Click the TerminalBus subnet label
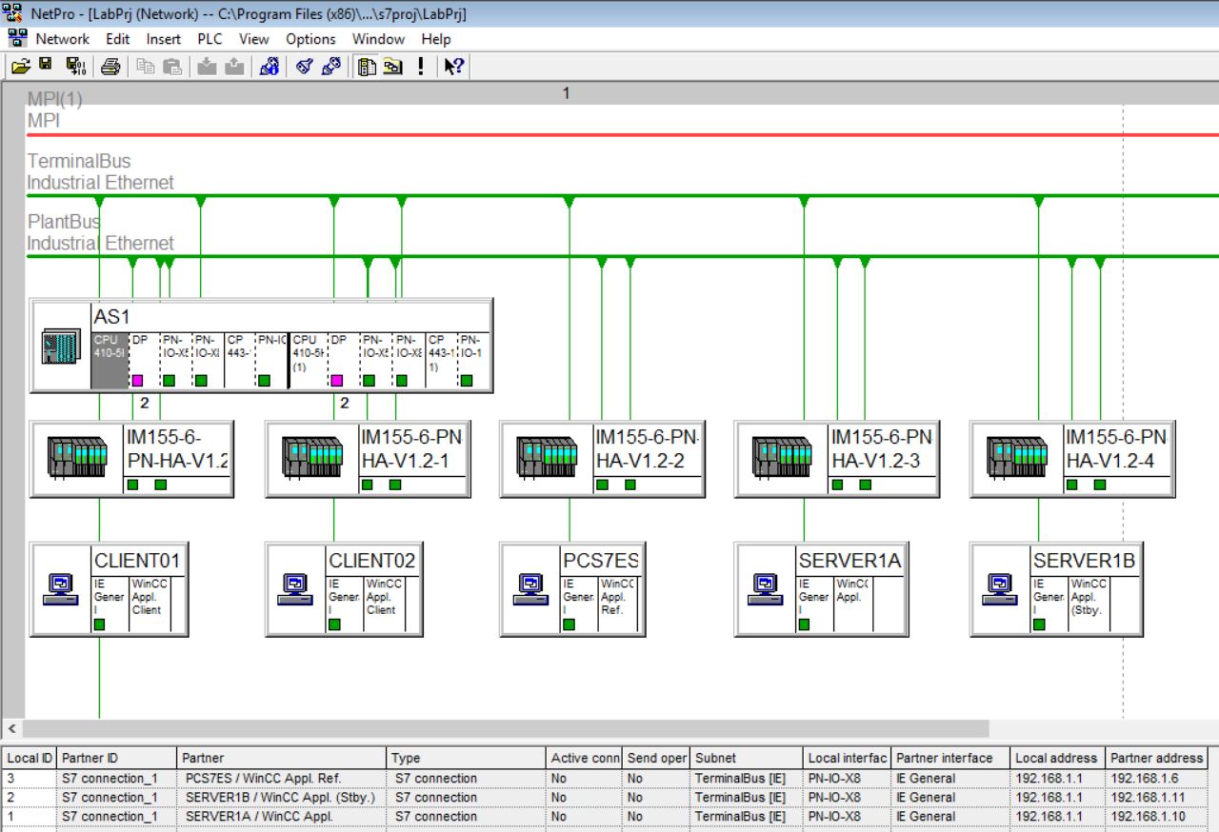Image resolution: width=1219 pixels, height=832 pixels. point(79,161)
